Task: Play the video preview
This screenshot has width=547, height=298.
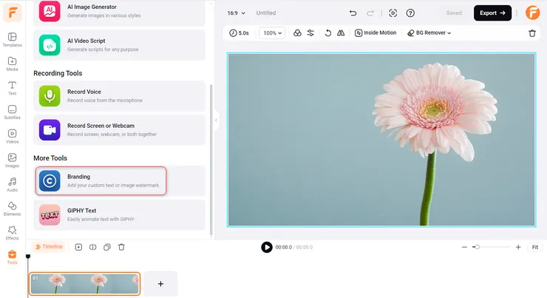Action: tap(267, 247)
